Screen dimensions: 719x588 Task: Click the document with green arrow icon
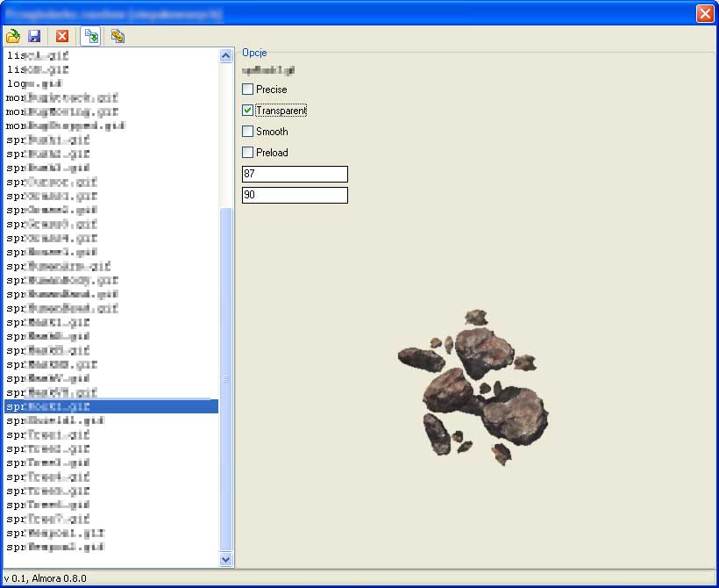[x=91, y=36]
